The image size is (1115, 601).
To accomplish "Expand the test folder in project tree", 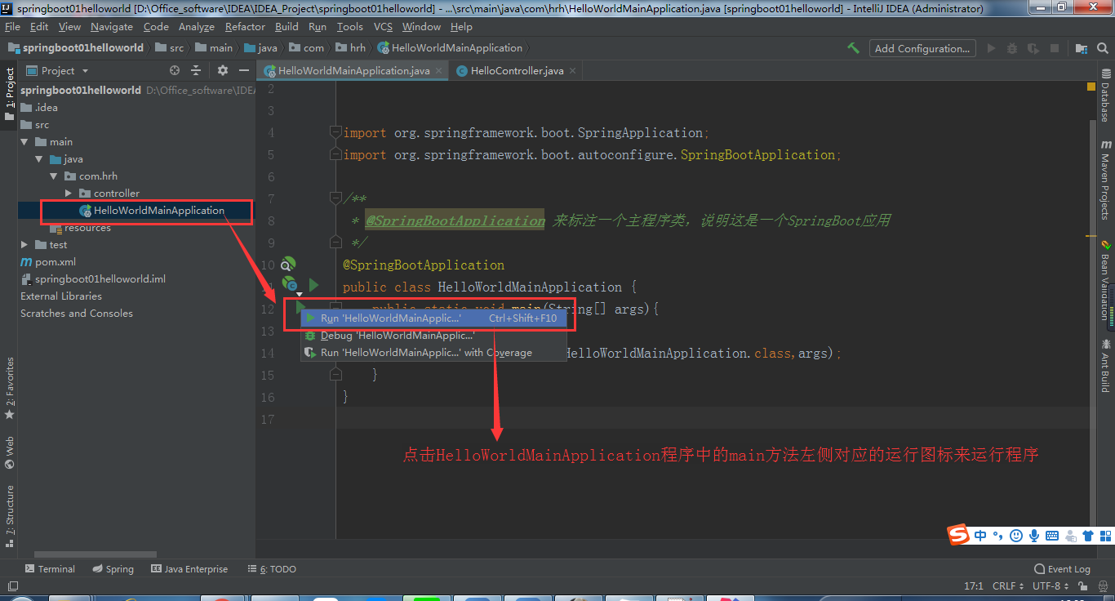I will 24,245.
